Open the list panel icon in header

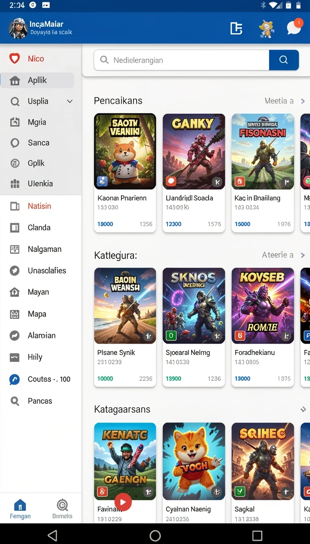click(x=236, y=28)
